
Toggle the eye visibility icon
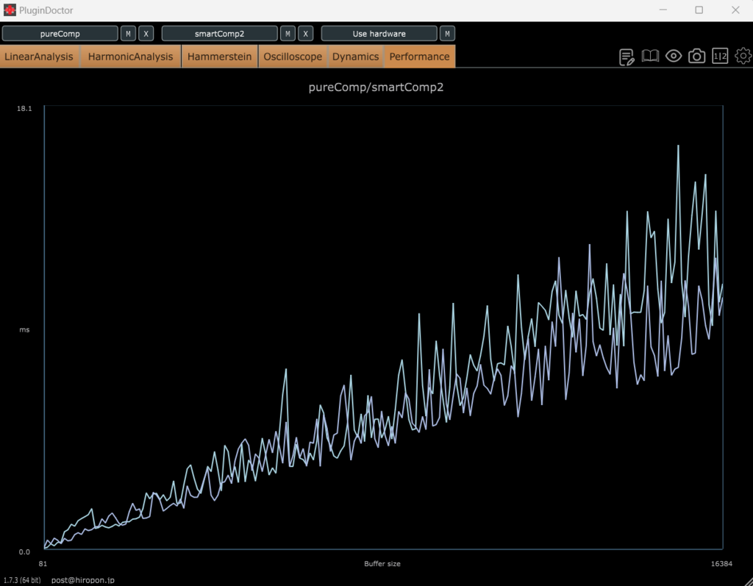tap(674, 56)
